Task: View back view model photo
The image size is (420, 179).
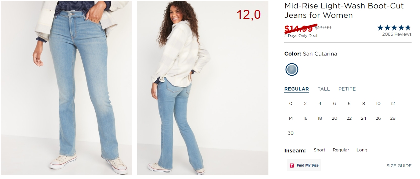Action: 203,88
